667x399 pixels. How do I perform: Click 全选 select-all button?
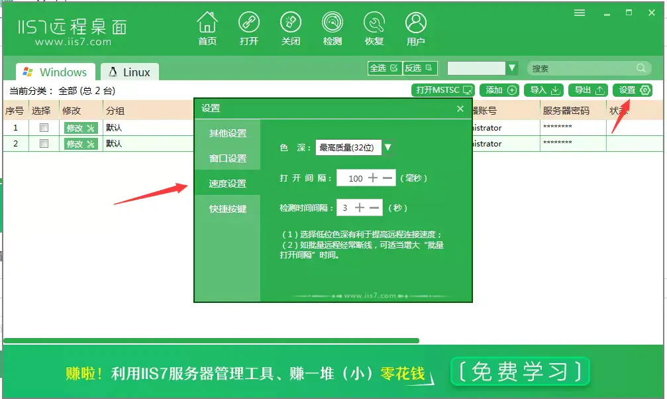pyautogui.click(x=385, y=68)
